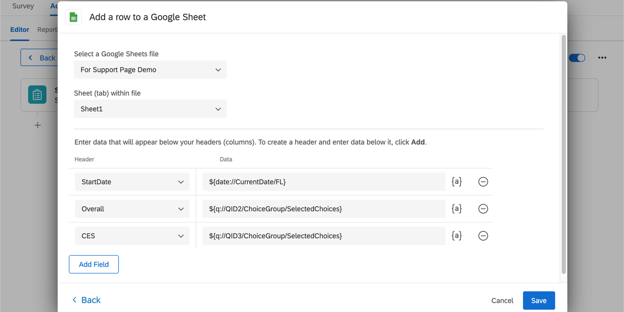Image resolution: width=624 pixels, height=312 pixels.
Task: Open the Google Sheets file dropdown
Action: coord(150,70)
